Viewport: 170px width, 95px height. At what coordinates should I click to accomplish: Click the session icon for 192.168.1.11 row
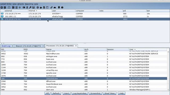(x=2, y=16)
